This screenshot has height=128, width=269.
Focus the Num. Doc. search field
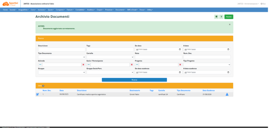click(x=207, y=57)
